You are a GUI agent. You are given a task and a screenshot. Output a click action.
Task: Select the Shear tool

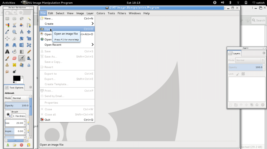[7, 45]
